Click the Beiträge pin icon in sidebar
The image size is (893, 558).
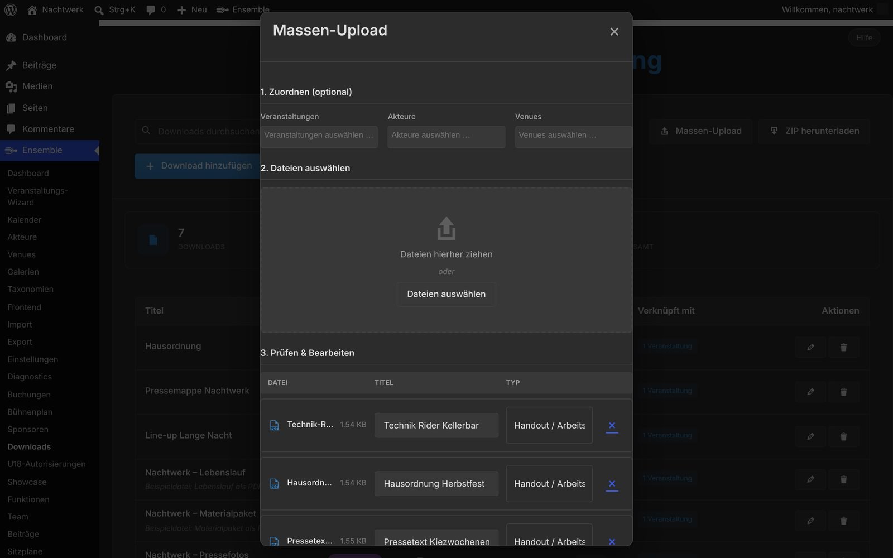pos(11,65)
